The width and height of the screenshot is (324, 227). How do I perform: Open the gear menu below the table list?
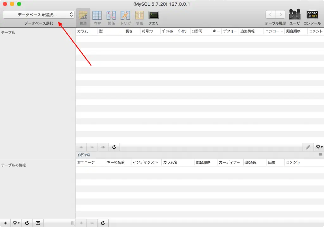(x=16, y=223)
